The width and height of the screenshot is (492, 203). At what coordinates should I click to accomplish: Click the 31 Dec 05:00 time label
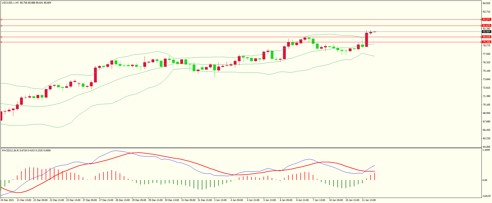(x=188, y=200)
